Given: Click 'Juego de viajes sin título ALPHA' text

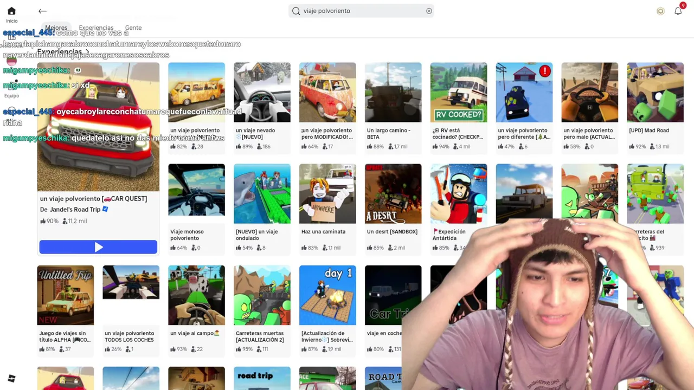Looking at the screenshot, I should coord(64,337).
